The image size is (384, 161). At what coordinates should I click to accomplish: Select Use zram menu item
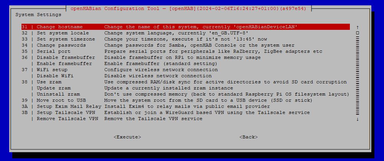click(185, 82)
